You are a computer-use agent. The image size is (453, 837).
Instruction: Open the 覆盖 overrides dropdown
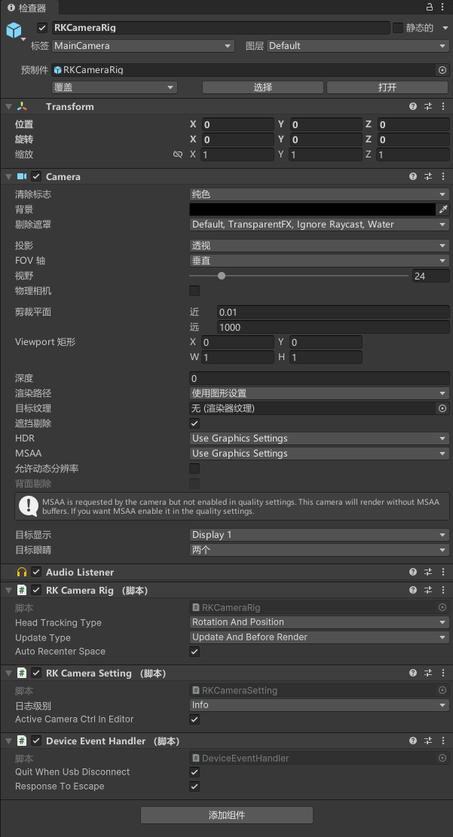(x=115, y=87)
